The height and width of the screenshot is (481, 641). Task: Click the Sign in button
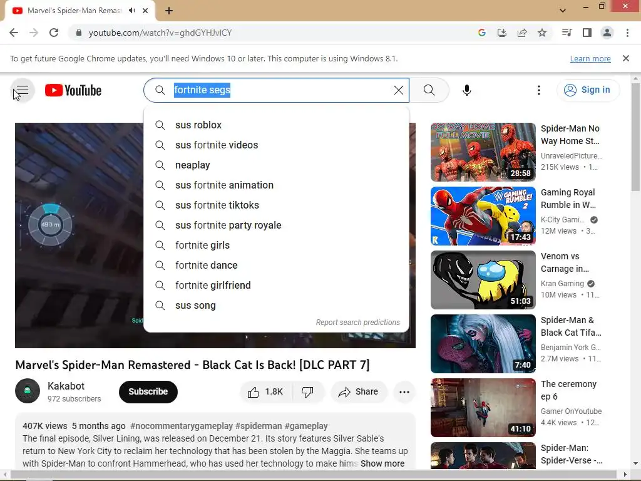point(588,90)
